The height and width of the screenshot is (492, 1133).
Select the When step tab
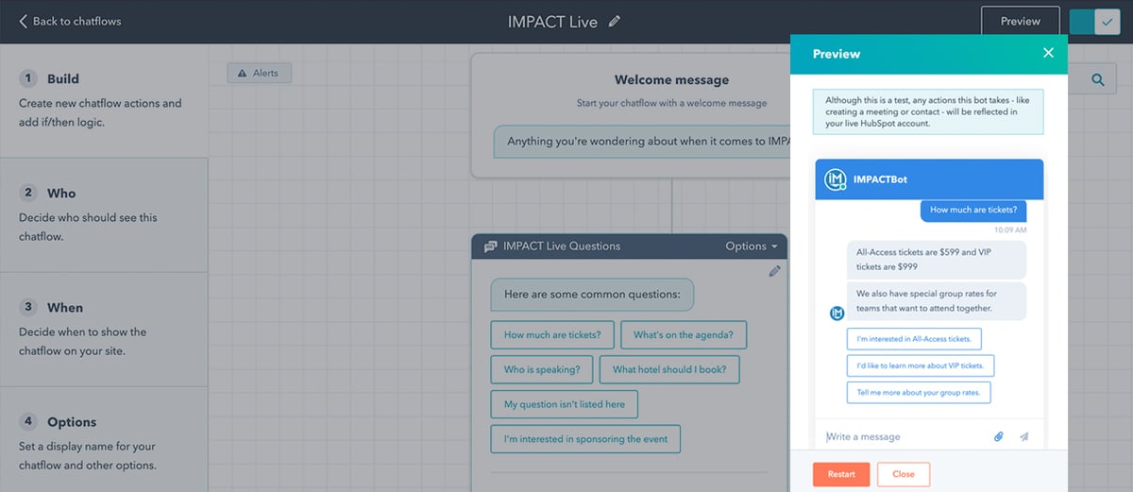point(104,329)
